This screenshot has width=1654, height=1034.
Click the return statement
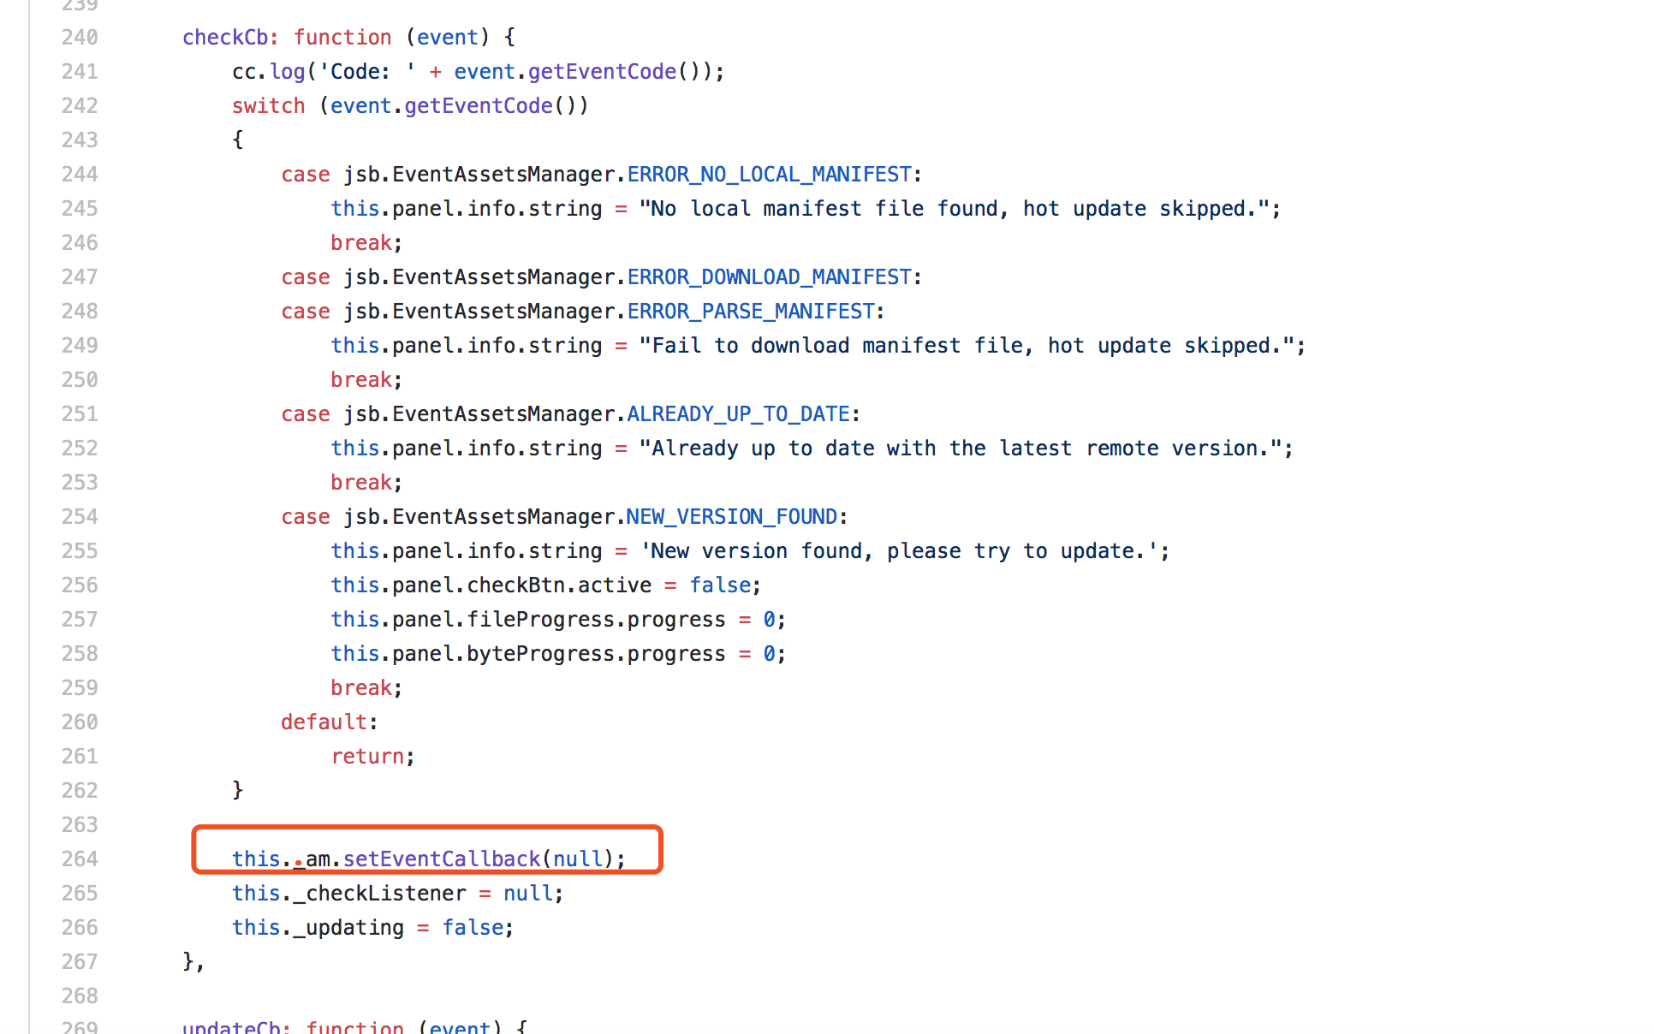(x=367, y=757)
